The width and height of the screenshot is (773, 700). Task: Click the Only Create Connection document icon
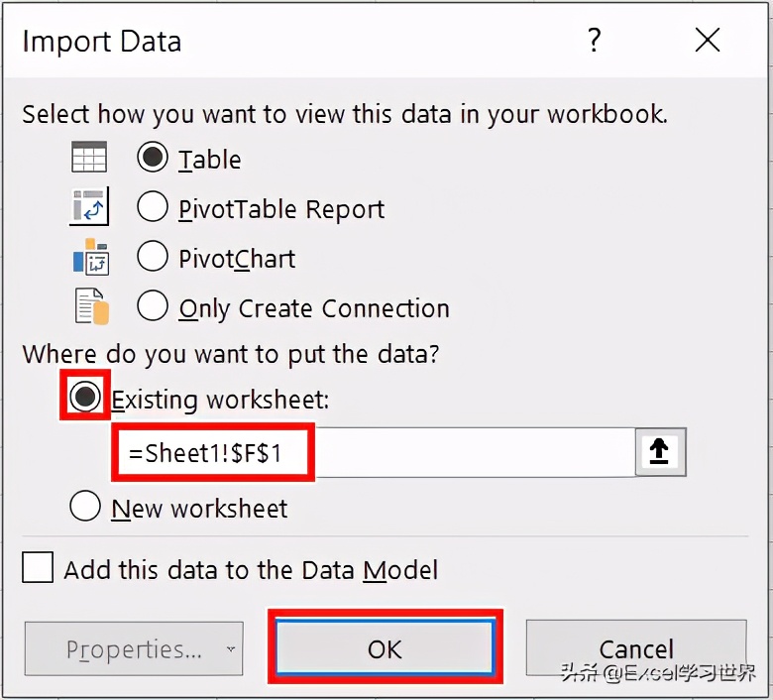pos(91,306)
